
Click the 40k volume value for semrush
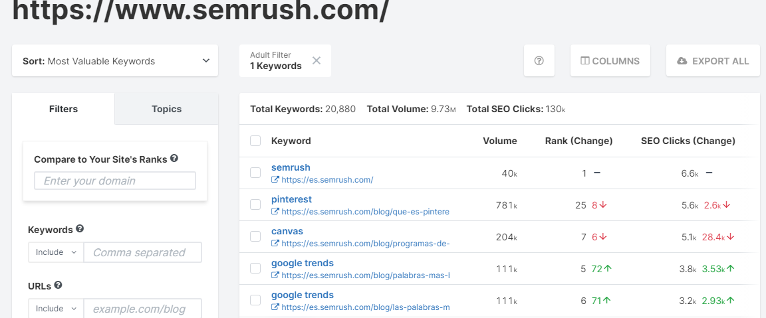tap(509, 173)
